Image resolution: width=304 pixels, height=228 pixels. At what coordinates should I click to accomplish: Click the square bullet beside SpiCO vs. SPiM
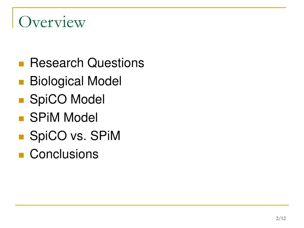point(21,137)
